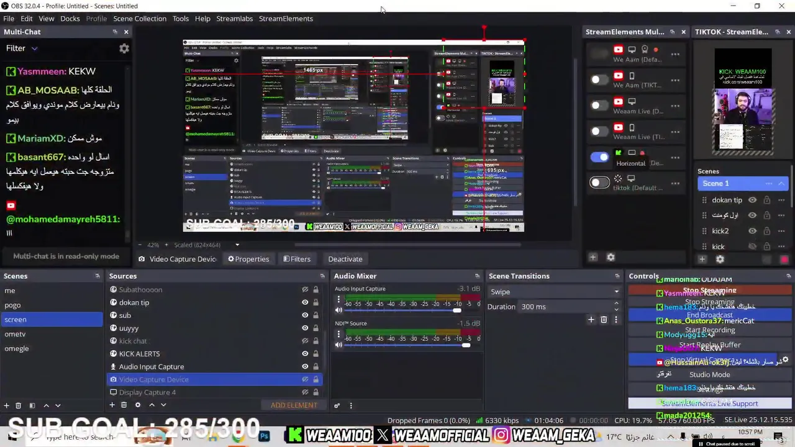795x447 pixels.
Task: Select the pogo scene
Action: click(x=52, y=305)
